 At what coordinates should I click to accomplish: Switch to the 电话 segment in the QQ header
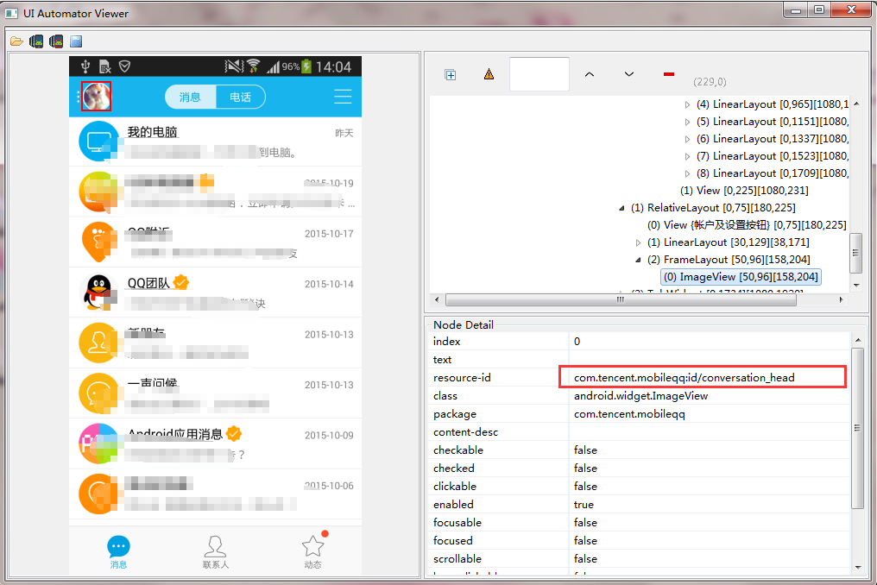pyautogui.click(x=241, y=97)
